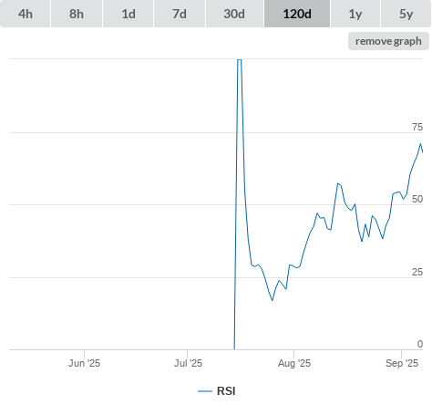The height and width of the screenshot is (415, 432).
Task: Select the 4h time range tab
Action: 26,14
